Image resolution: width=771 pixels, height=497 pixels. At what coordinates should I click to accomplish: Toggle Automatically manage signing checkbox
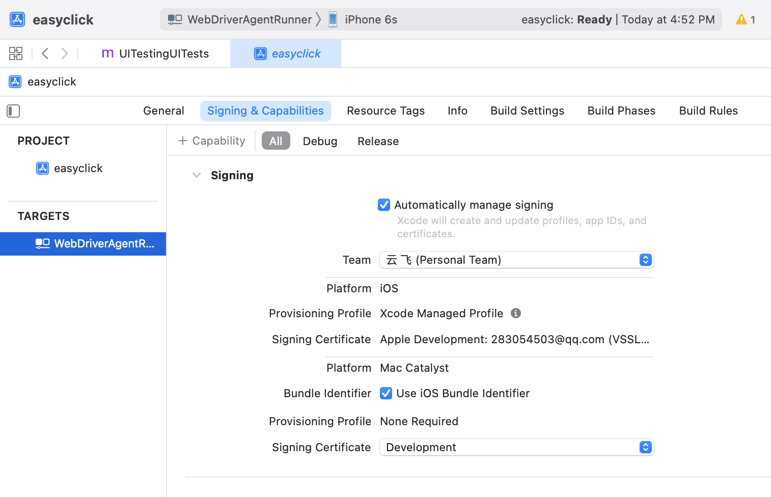click(x=384, y=205)
